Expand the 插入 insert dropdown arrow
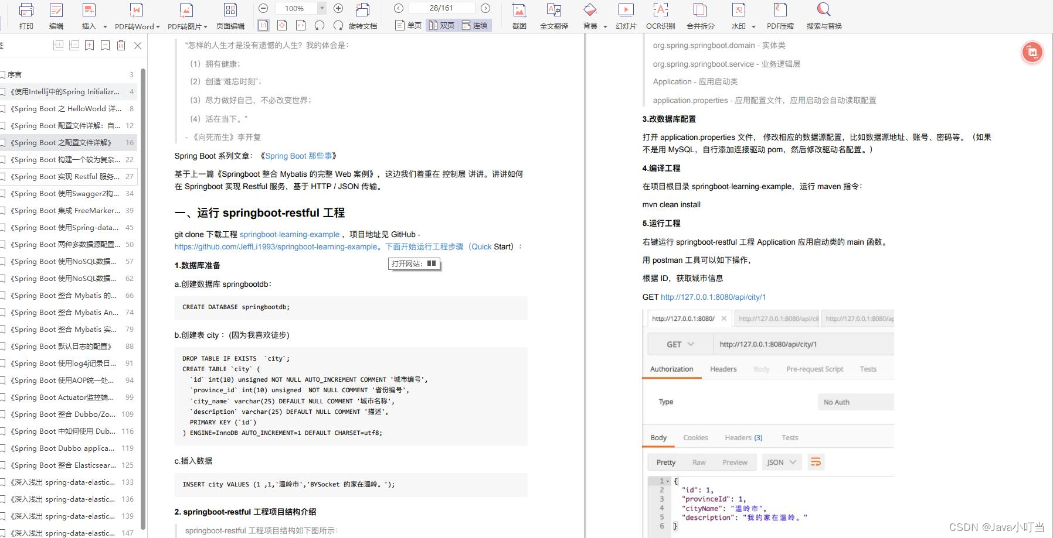This screenshot has height=538, width=1053. point(105,26)
